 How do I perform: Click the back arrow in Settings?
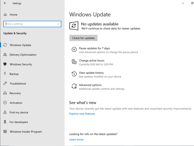(5, 3)
